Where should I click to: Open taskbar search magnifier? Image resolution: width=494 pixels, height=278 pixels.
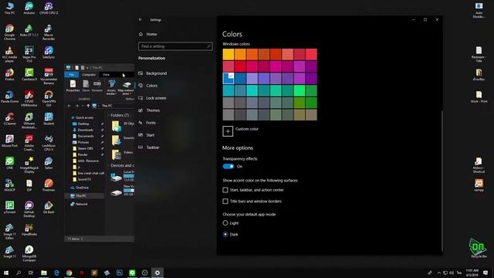pos(19,273)
